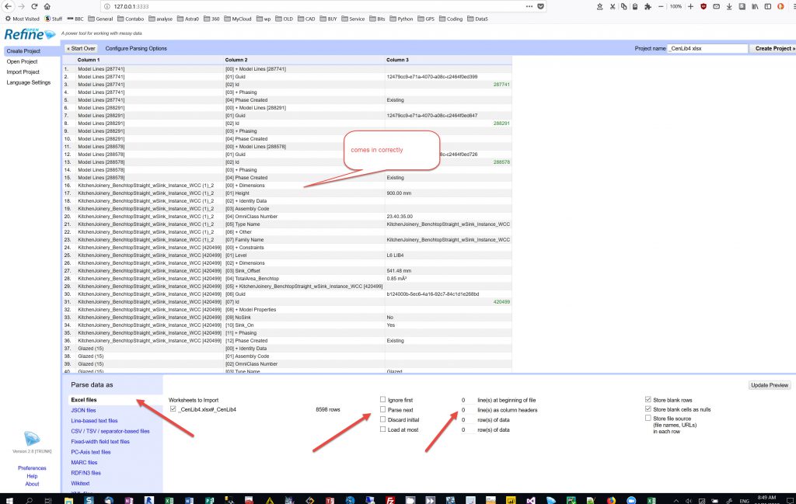This screenshot has width=796, height=504.
Task: Open the browser hamburger menu
Action: coord(790,6)
